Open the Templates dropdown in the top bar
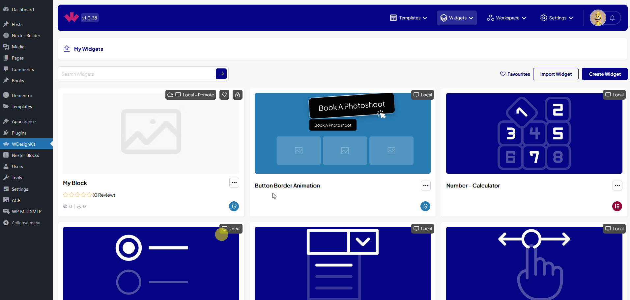Image resolution: width=630 pixels, height=300 pixels. click(408, 18)
